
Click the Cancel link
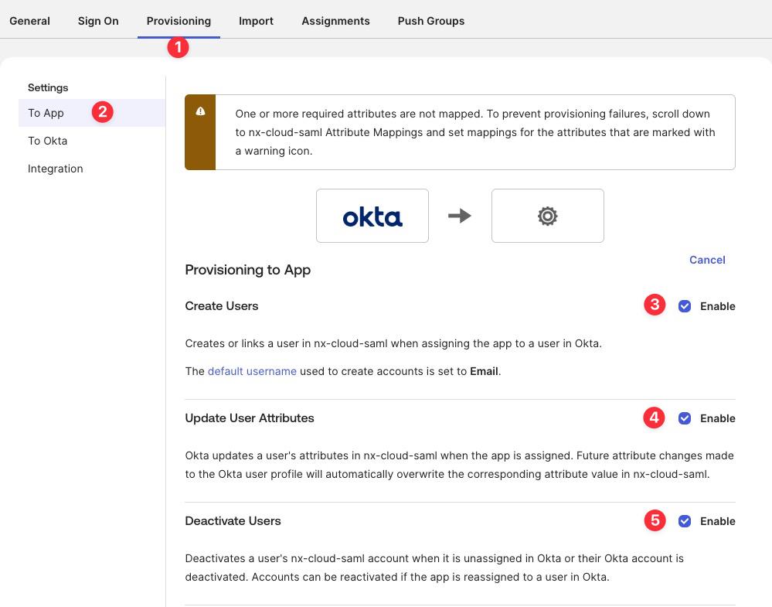706,260
